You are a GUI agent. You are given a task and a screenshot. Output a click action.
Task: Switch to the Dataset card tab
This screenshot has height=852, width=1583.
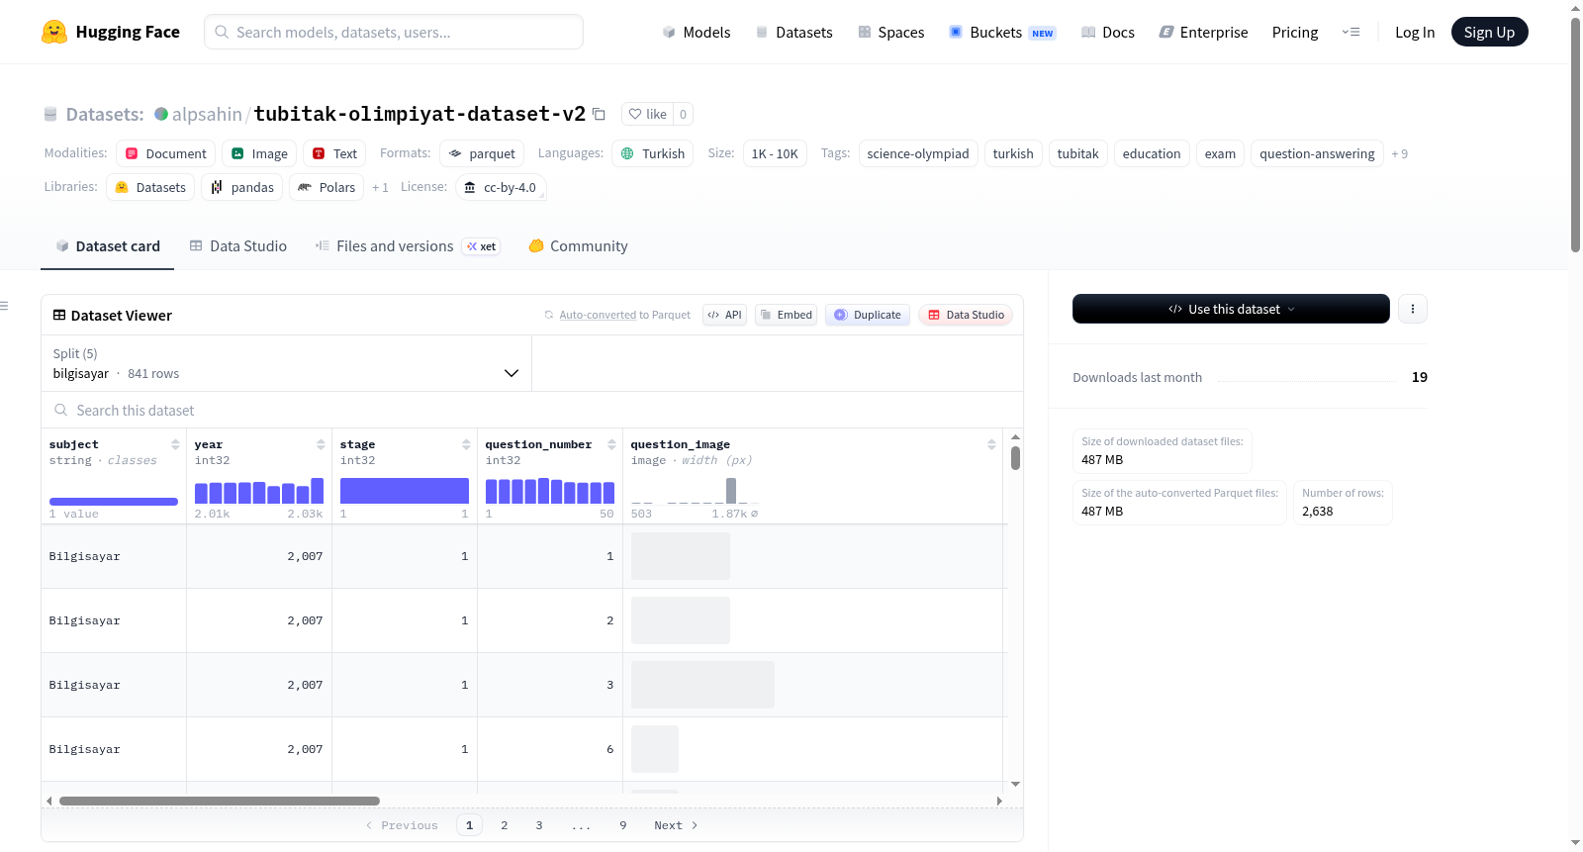point(107,246)
